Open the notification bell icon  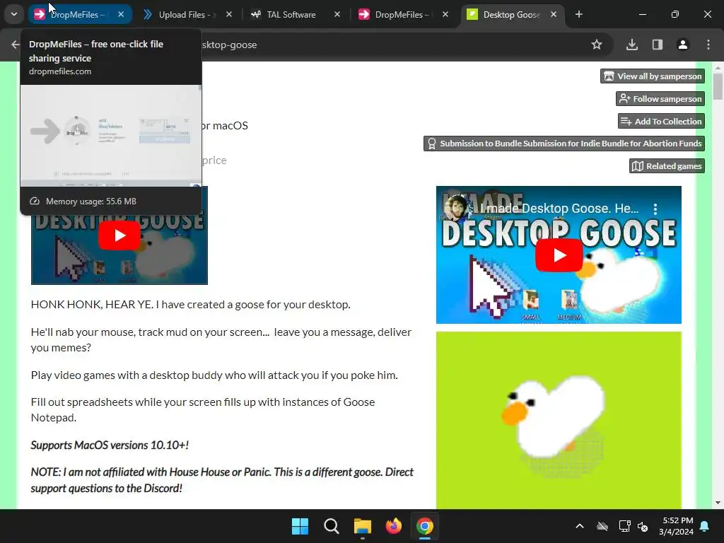[705, 526]
